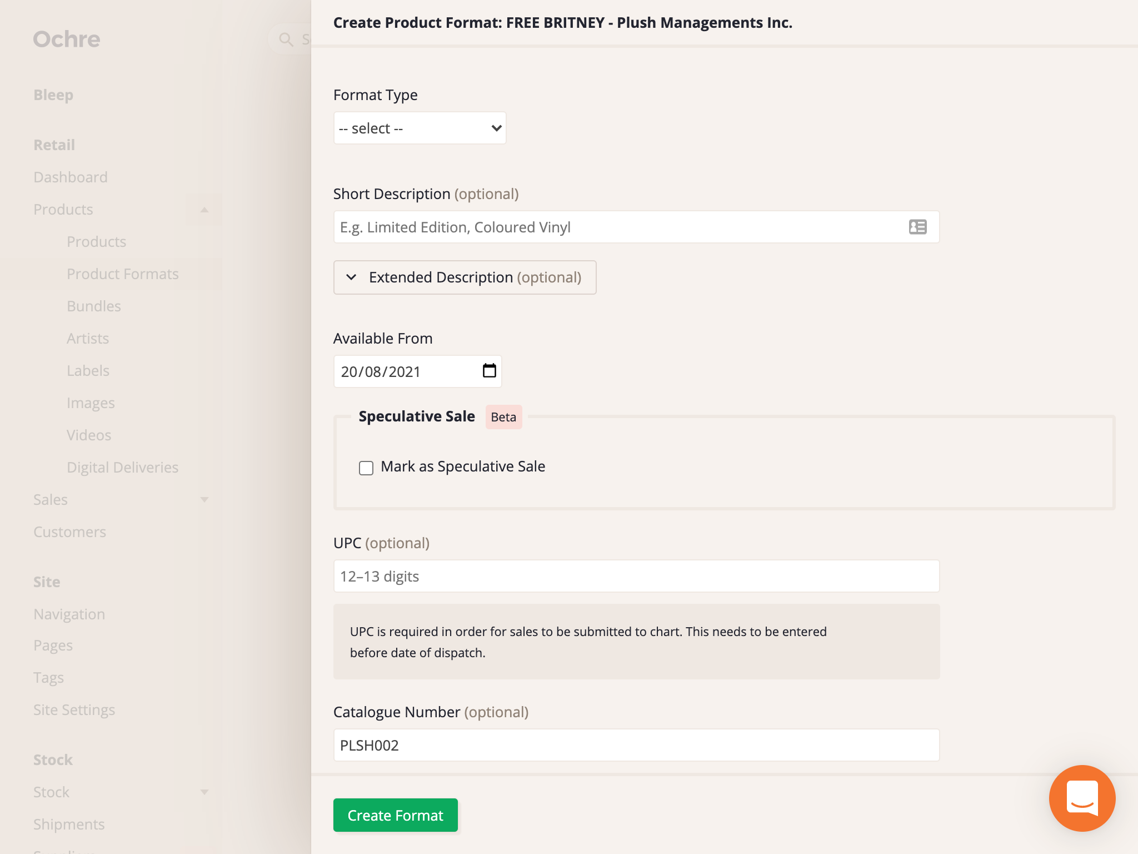The image size is (1138, 854).
Task: Open Digital Deliveries page
Action: click(x=123, y=468)
